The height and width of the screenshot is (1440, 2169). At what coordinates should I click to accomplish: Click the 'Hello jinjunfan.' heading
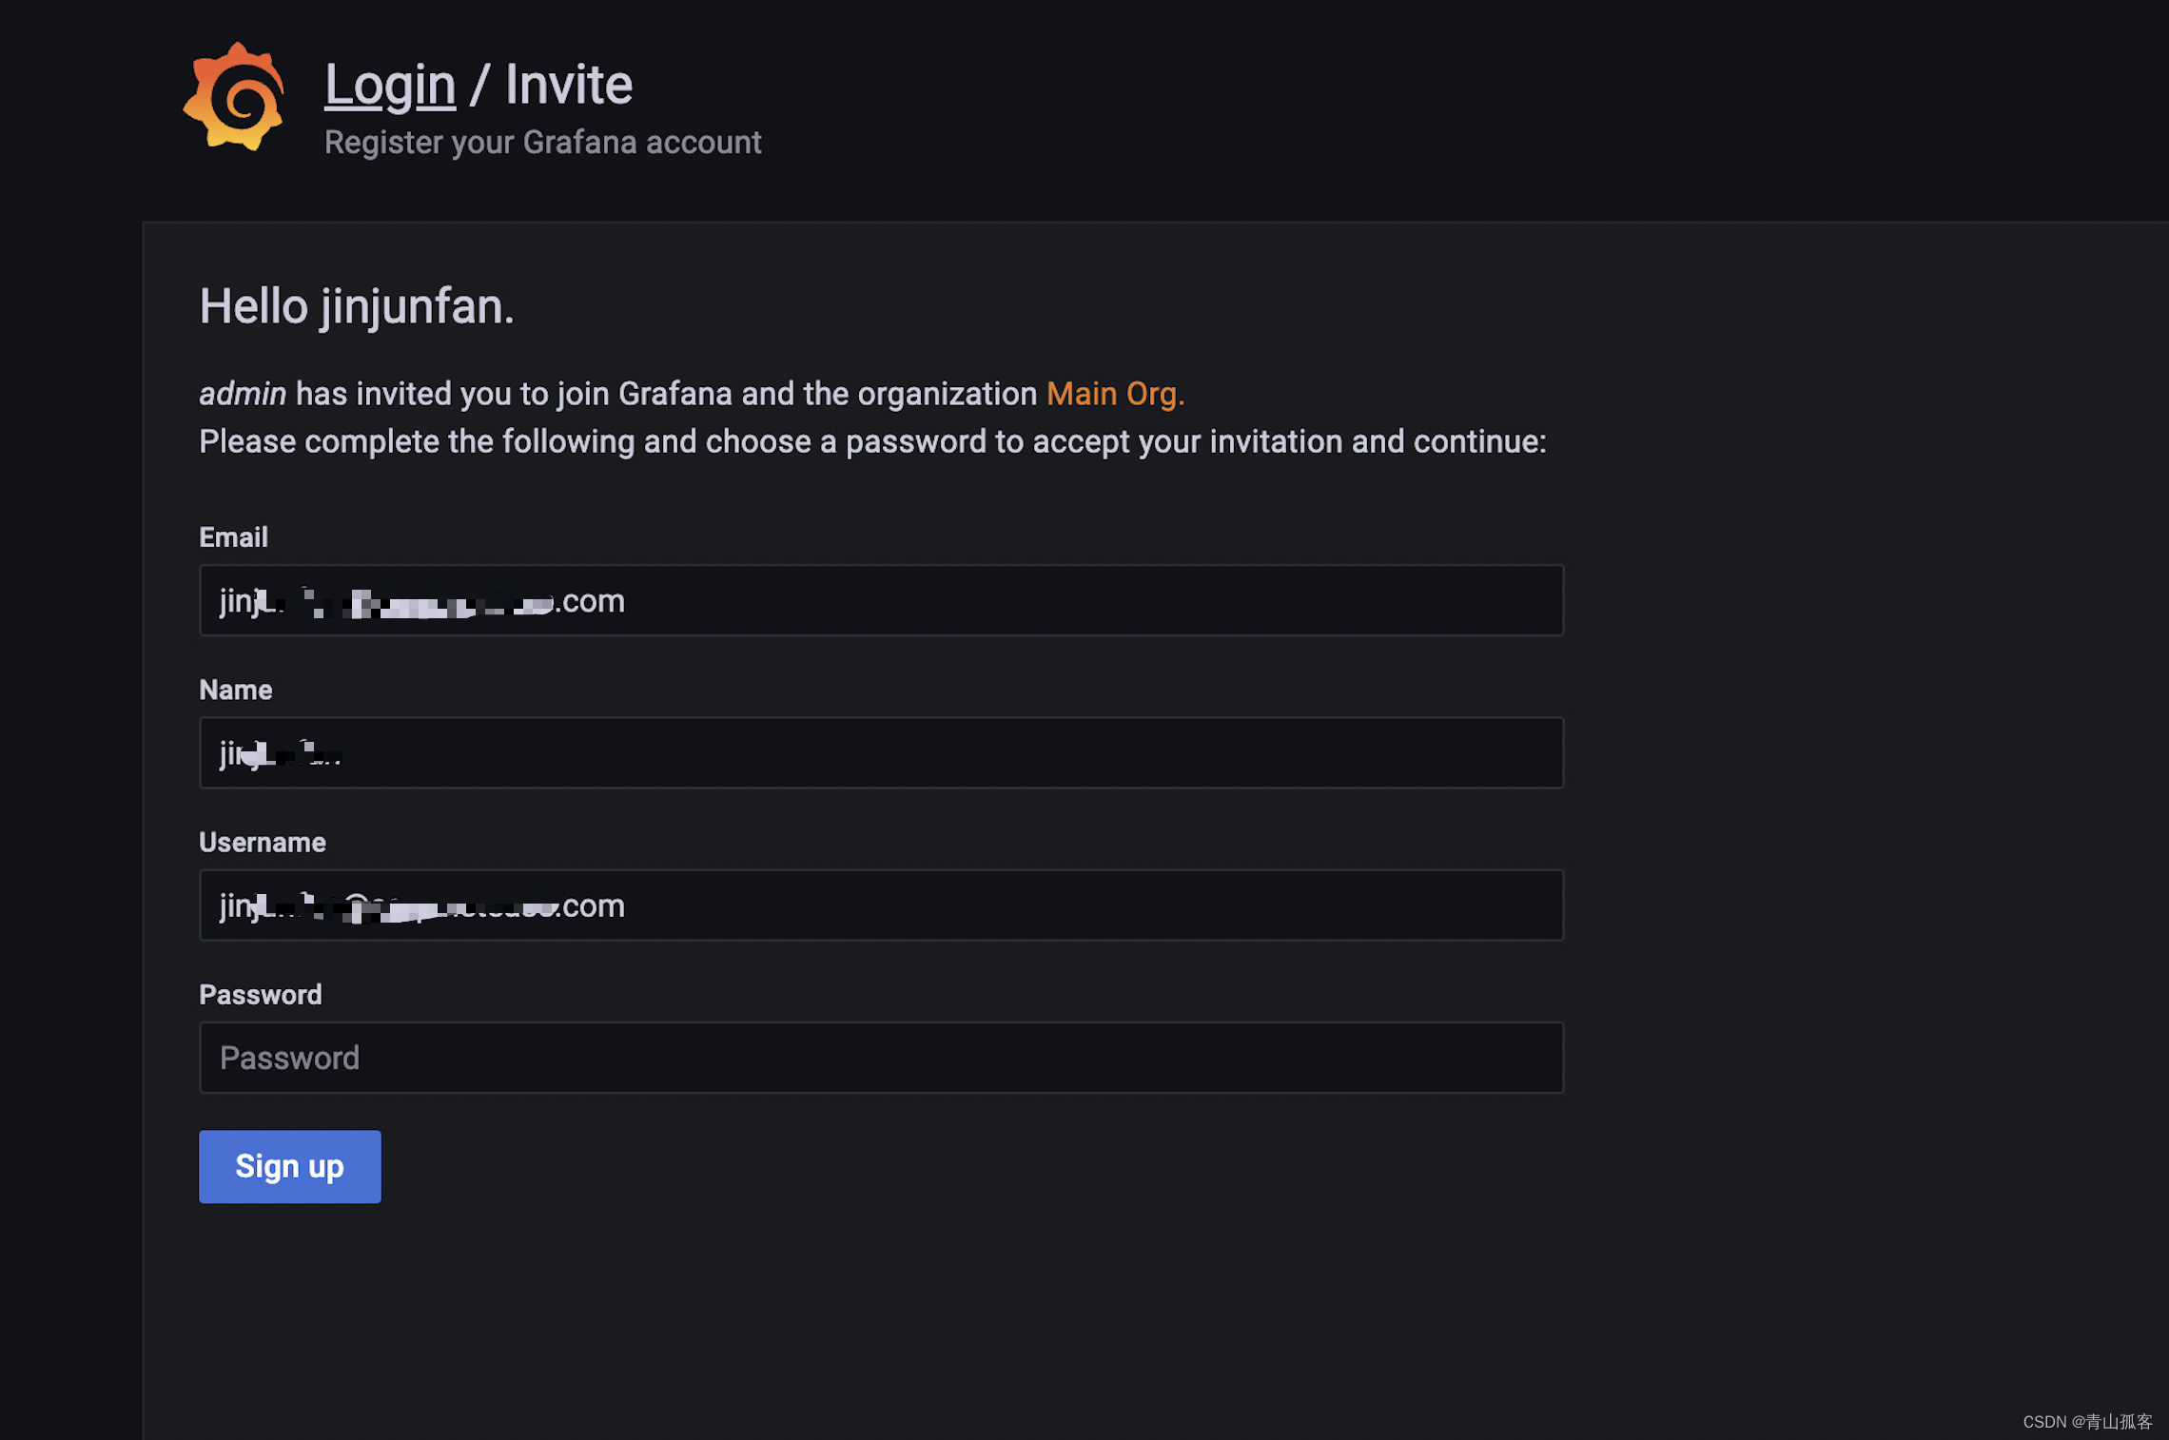(356, 307)
